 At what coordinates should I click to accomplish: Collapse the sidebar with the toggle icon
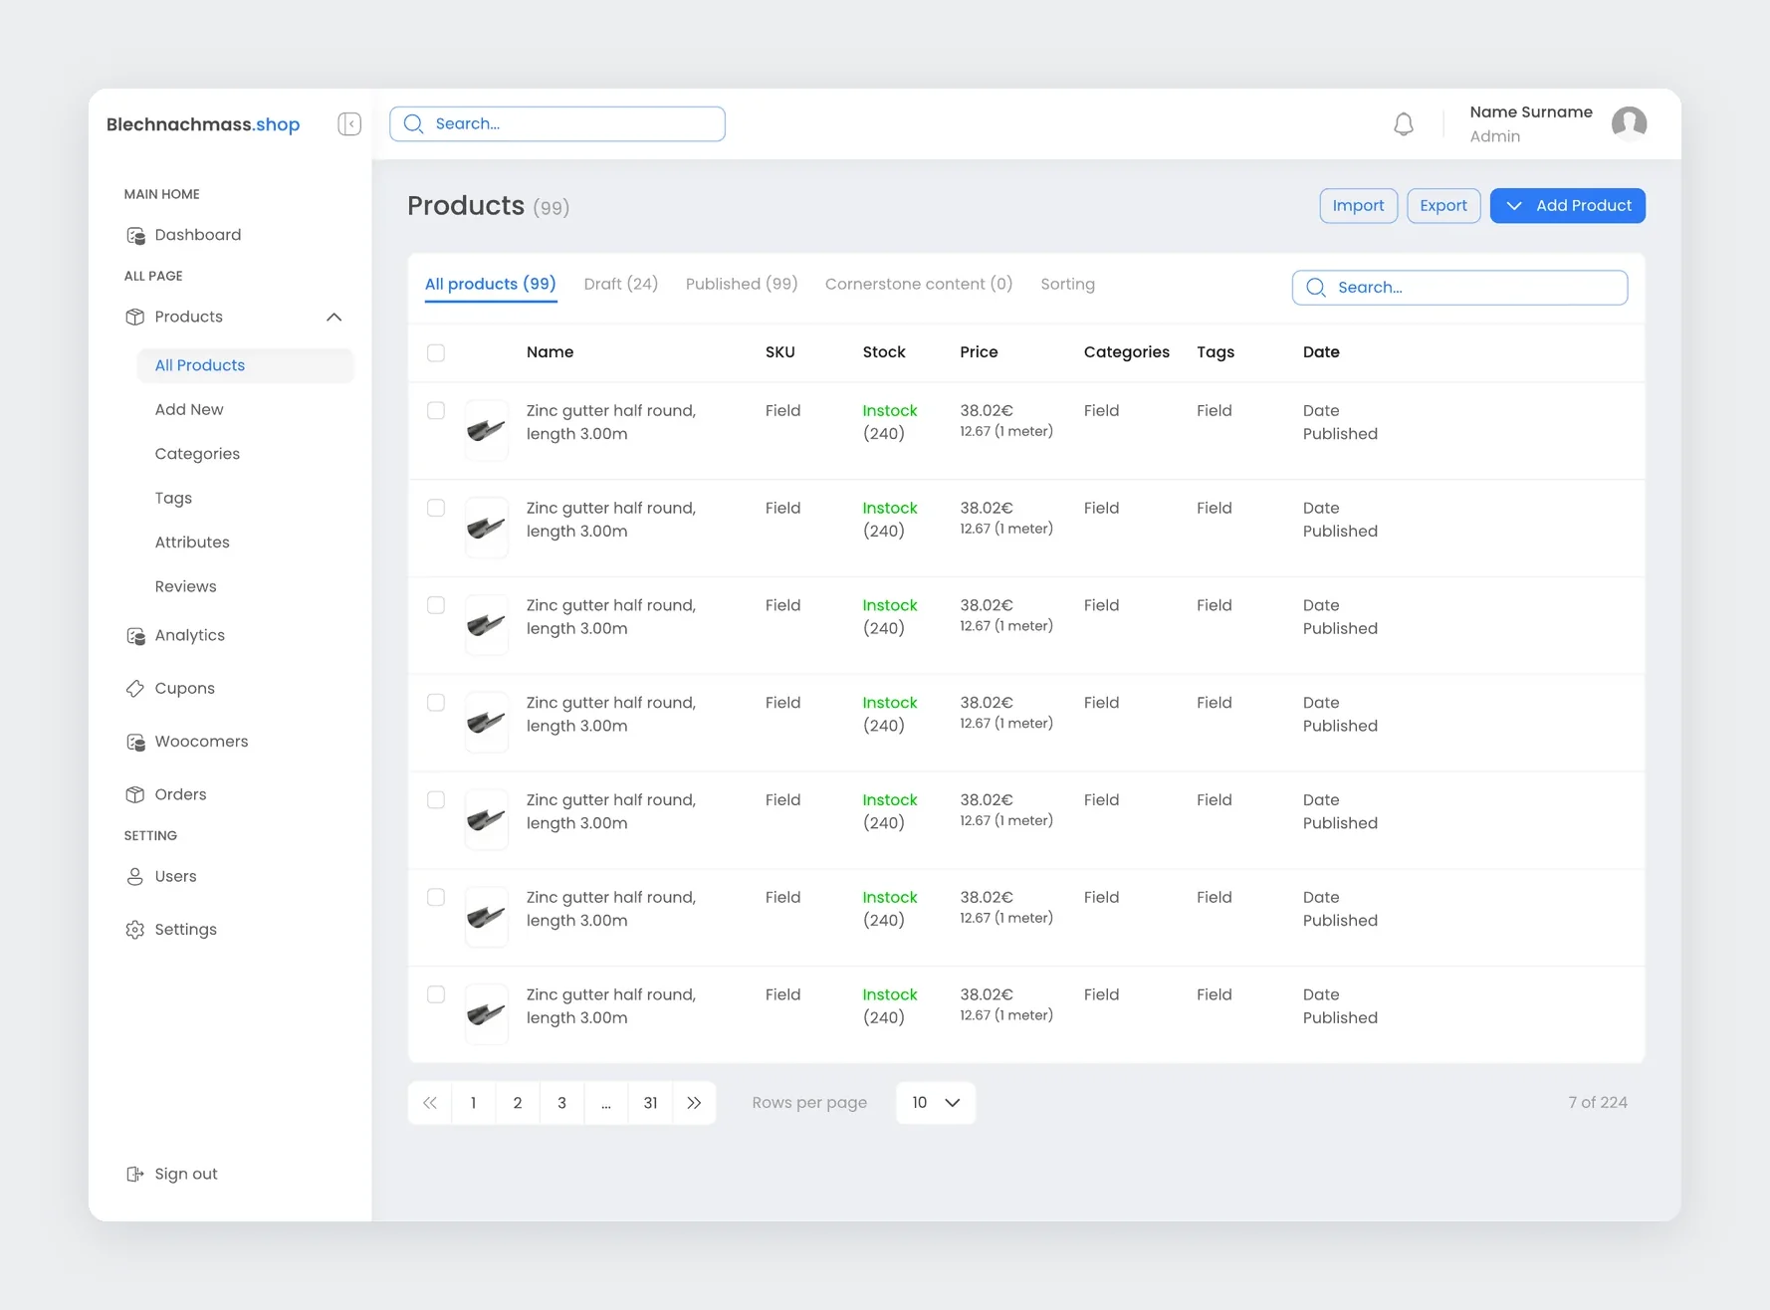tap(349, 123)
